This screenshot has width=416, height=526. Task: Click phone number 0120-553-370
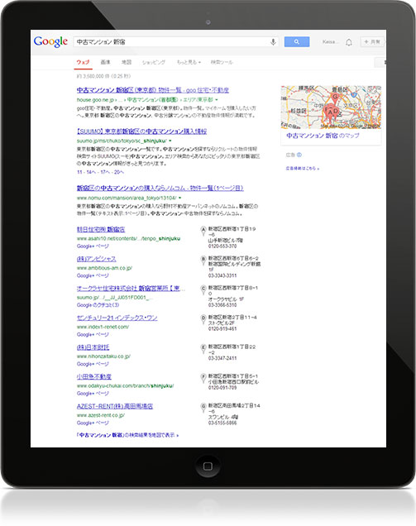[x=222, y=246]
